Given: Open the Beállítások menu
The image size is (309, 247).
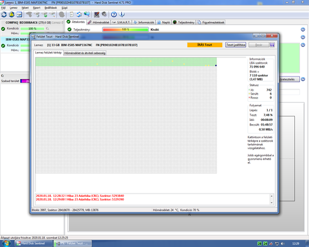Looking at the screenshot, I should (51, 8).
